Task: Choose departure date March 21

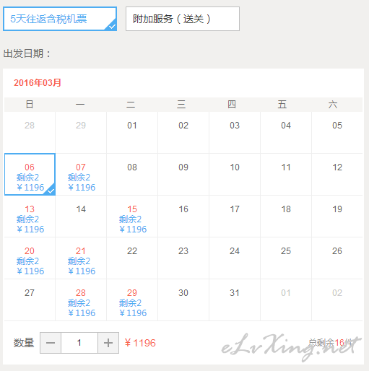Action: (x=81, y=258)
